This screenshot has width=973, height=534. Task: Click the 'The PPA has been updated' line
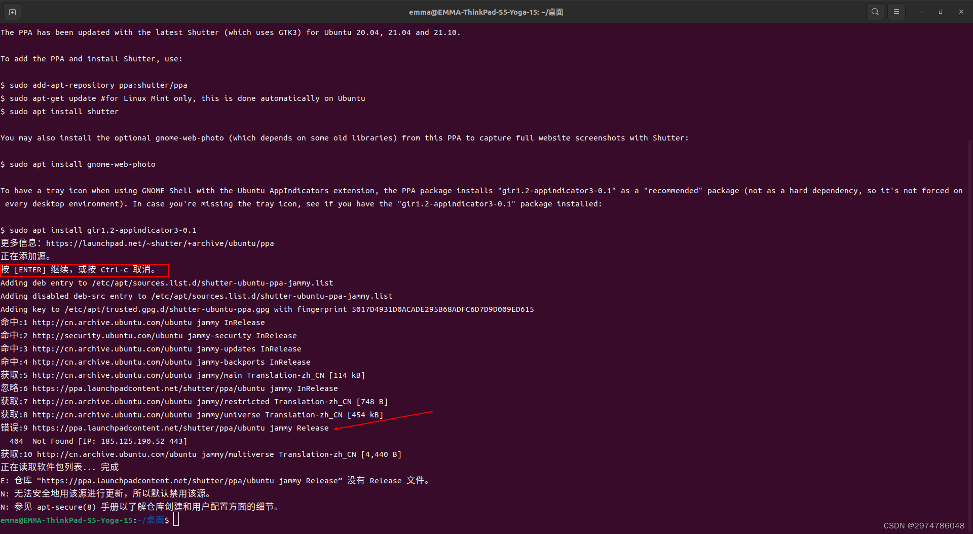coord(231,32)
